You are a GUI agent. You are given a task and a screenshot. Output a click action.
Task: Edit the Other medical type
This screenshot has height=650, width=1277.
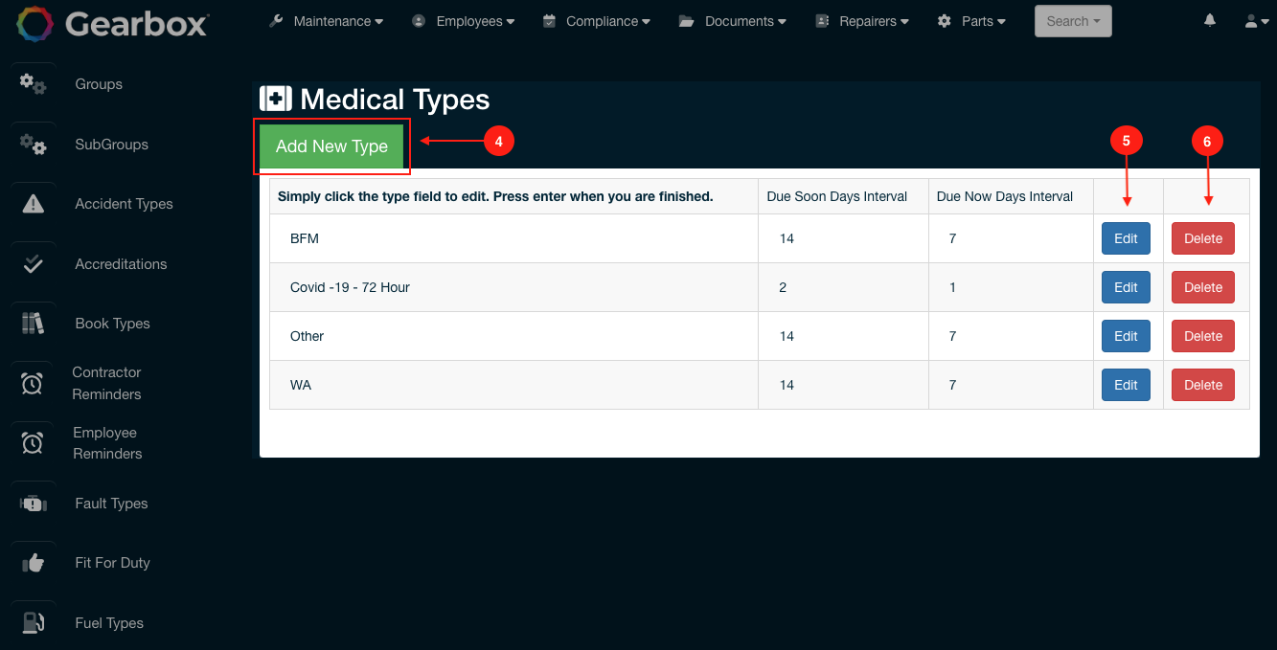coord(1126,336)
